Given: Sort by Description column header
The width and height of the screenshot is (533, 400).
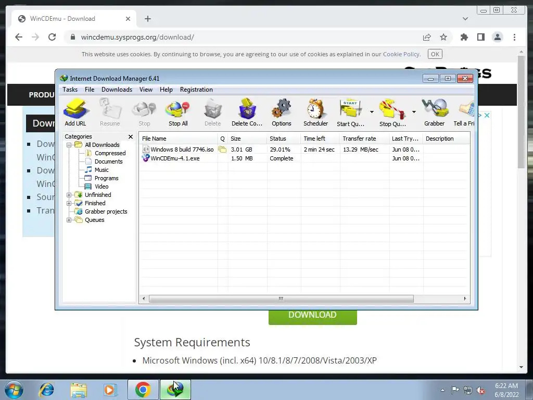Looking at the screenshot, I should (x=446, y=139).
